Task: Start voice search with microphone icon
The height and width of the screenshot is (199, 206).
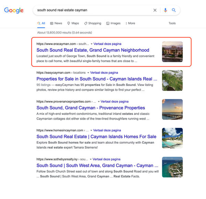Action: 165,10
